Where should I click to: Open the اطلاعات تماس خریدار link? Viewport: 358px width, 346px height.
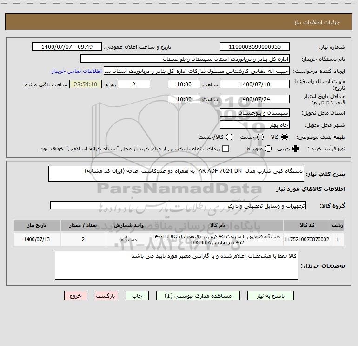pyautogui.click(x=77, y=71)
